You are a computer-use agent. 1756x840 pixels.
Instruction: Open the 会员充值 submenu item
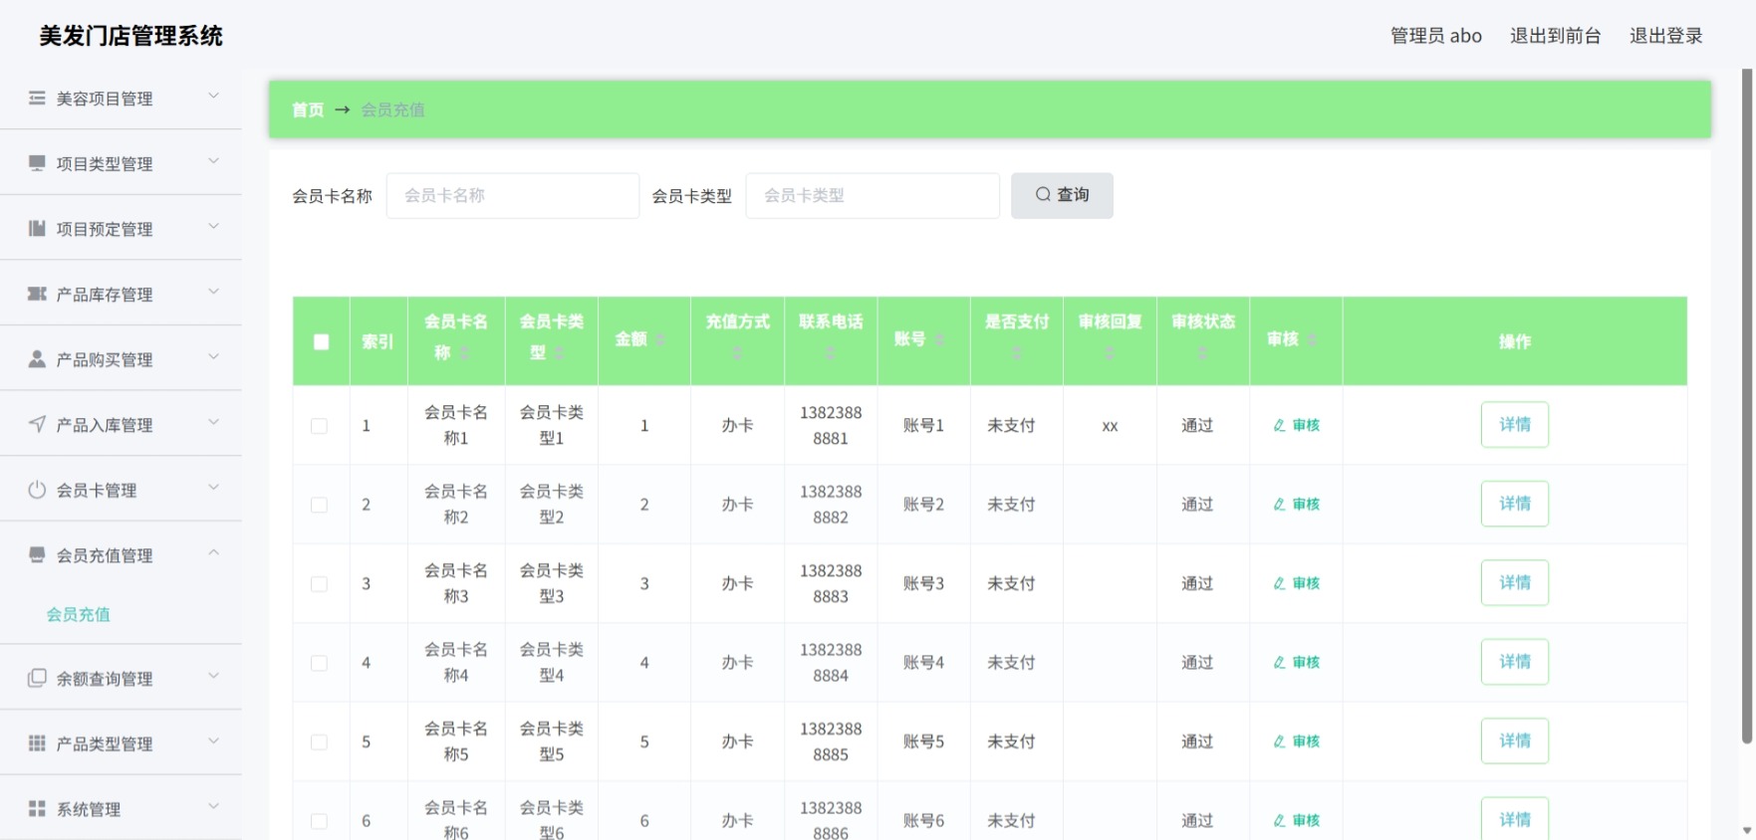coord(79,614)
